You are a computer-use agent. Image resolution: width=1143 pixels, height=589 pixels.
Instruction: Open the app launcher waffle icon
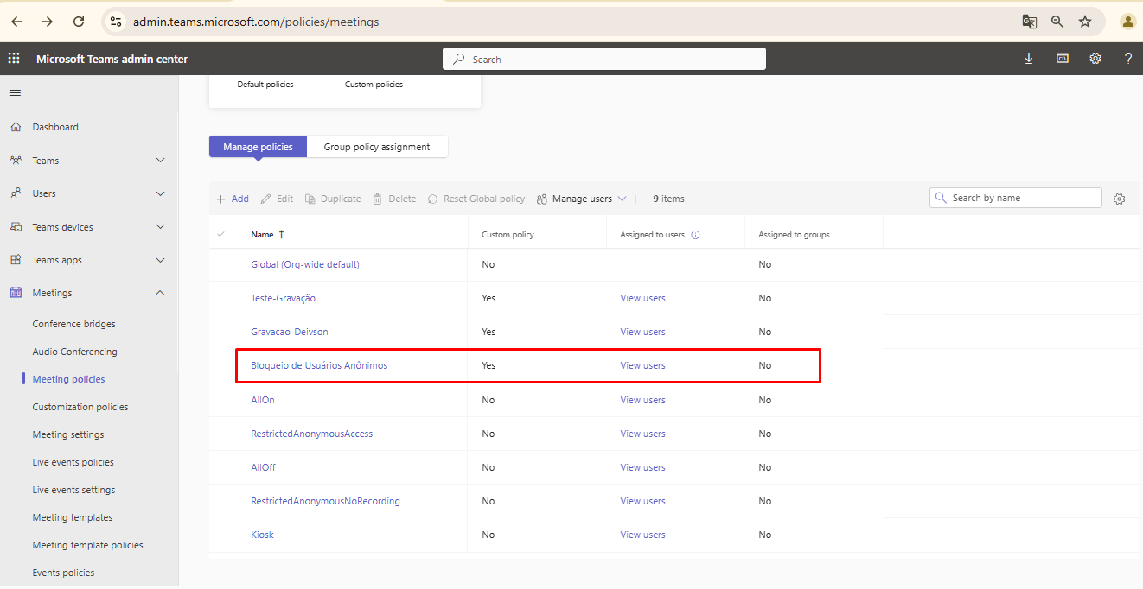point(14,59)
